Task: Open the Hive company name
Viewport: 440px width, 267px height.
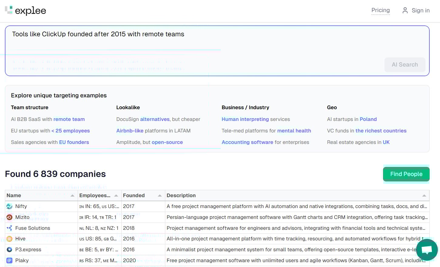Action: click(x=20, y=239)
